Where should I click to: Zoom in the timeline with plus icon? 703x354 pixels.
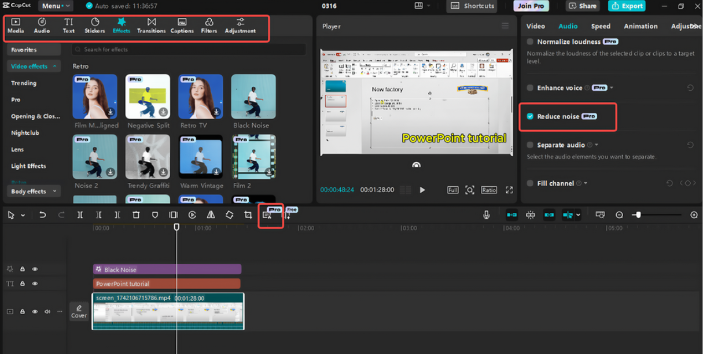[694, 215]
